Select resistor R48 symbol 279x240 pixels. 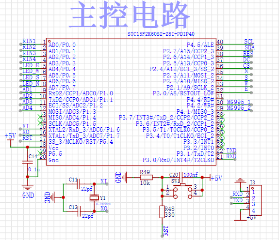[162, 212]
